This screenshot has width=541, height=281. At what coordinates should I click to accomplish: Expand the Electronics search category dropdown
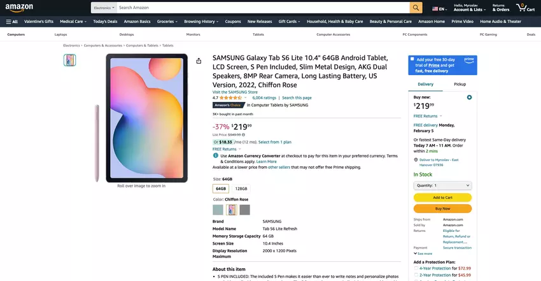click(x=104, y=8)
